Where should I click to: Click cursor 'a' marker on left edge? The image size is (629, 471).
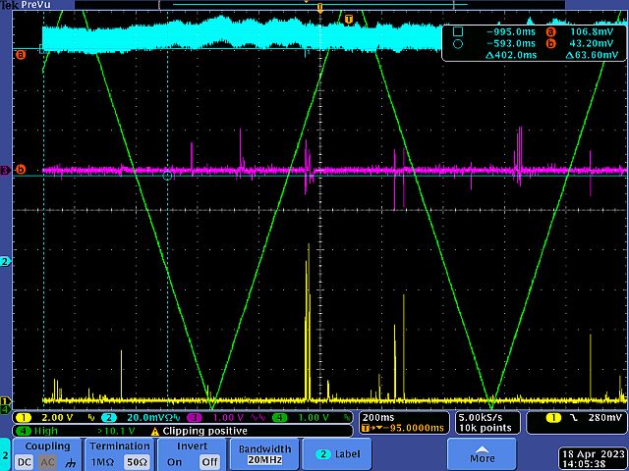point(20,54)
